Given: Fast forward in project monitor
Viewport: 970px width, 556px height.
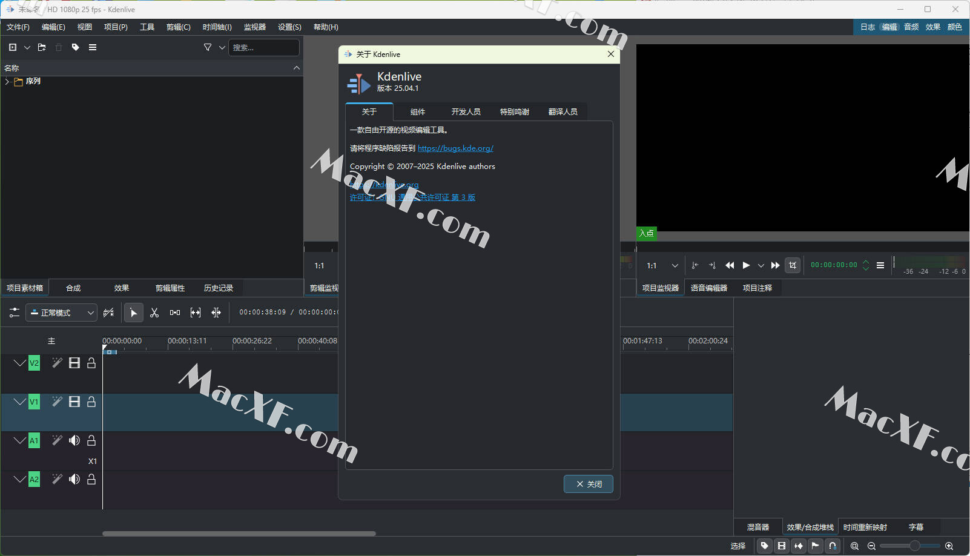Looking at the screenshot, I should tap(775, 265).
